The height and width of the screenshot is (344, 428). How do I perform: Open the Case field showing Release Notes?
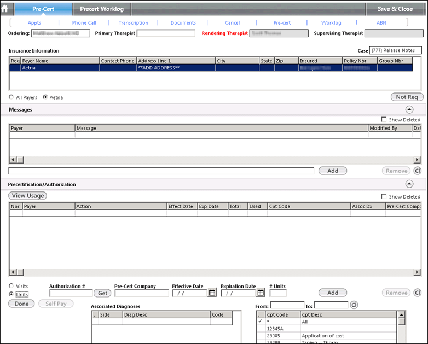tap(396, 50)
